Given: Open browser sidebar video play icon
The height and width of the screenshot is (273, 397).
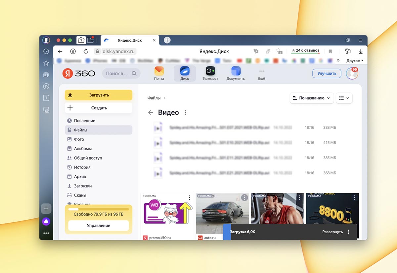Looking at the screenshot, I should 46,86.
